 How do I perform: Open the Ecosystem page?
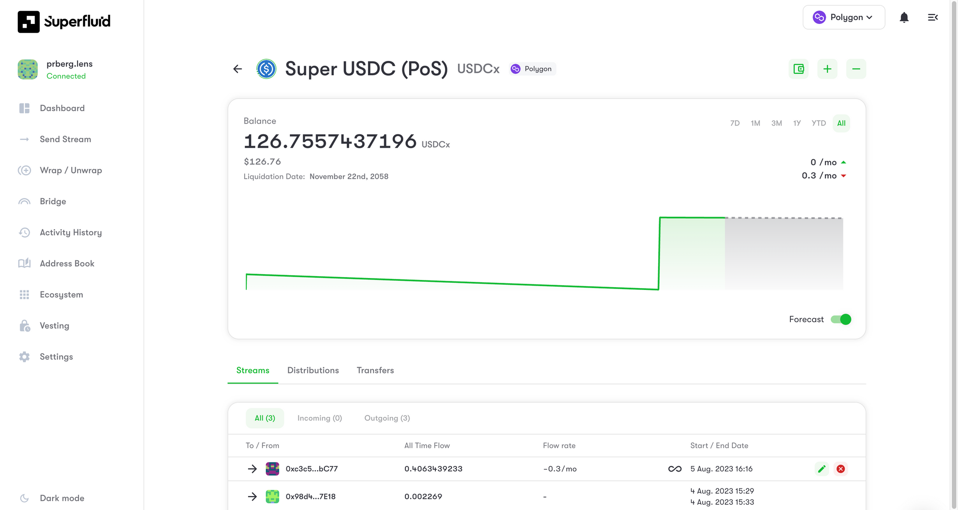(61, 295)
